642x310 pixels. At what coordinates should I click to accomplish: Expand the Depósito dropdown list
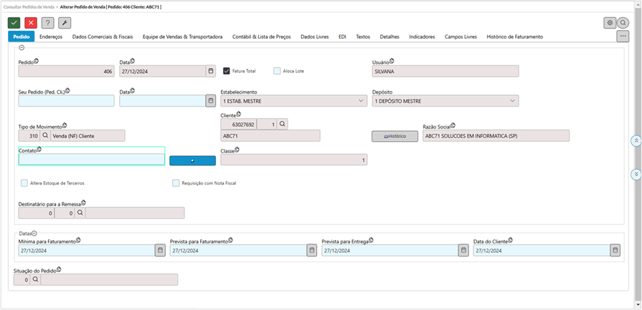[x=512, y=101]
